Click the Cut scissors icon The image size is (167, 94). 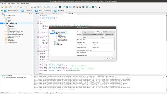coord(21,7)
